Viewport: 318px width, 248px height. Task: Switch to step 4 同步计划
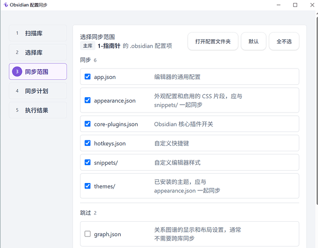point(38,91)
